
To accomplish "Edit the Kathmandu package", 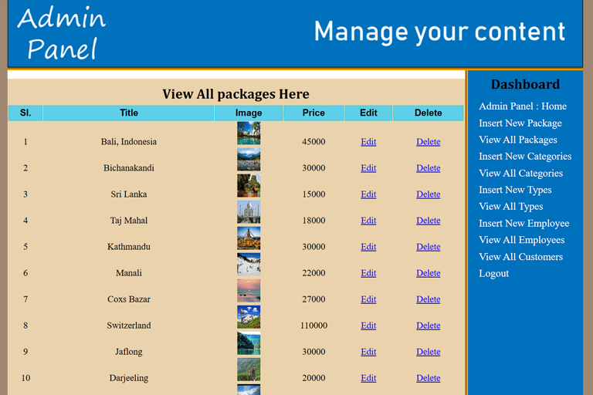I will (x=368, y=247).
